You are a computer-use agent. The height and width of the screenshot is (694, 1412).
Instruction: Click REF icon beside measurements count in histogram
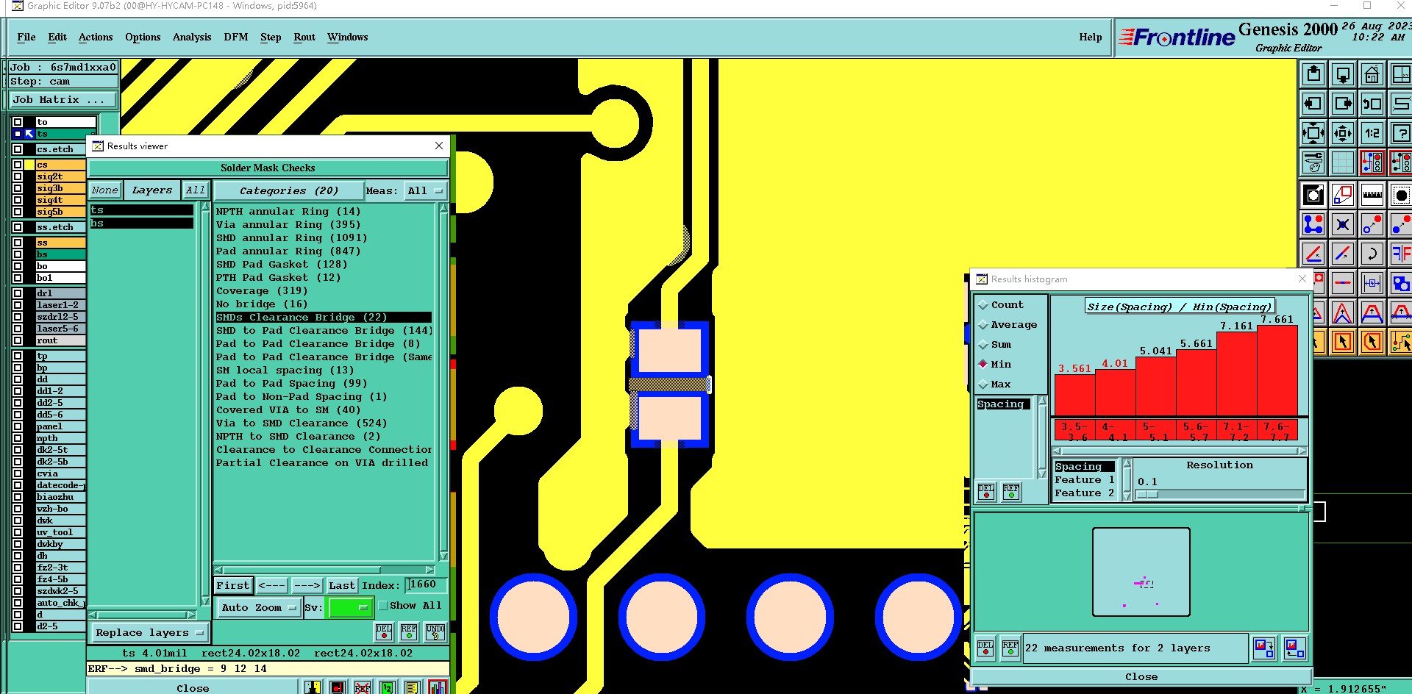pyautogui.click(x=1010, y=648)
